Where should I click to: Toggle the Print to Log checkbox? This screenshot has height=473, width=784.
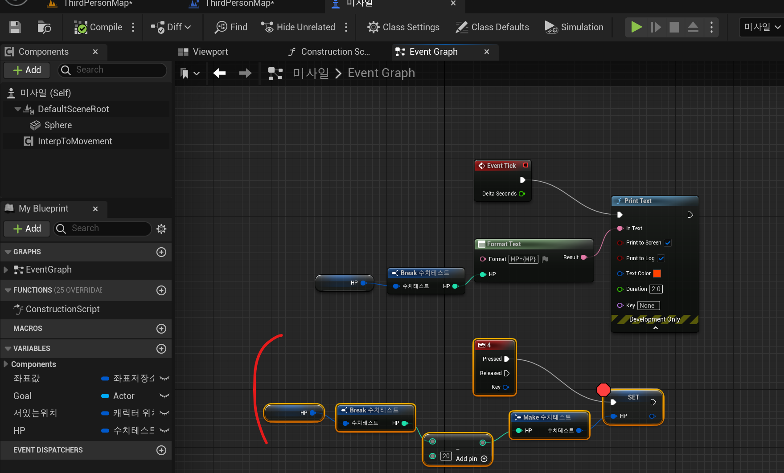pyautogui.click(x=661, y=258)
